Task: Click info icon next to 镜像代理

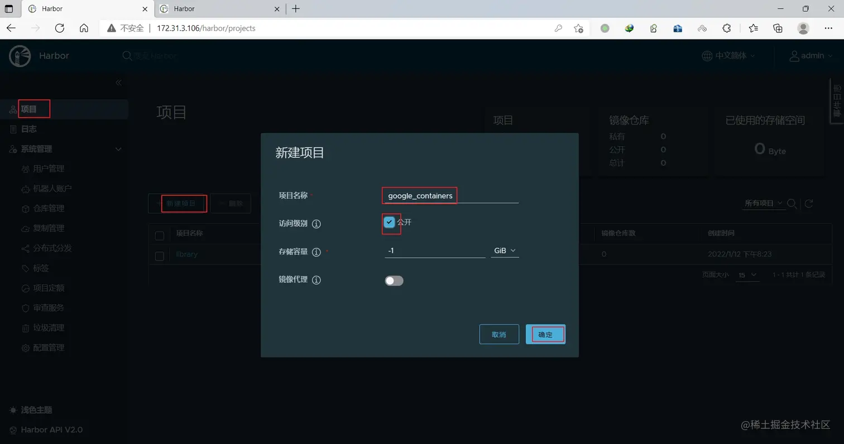Action: coord(316,280)
